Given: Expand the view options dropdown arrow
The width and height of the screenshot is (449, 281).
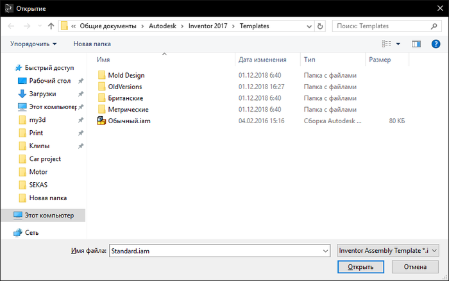Looking at the screenshot, I should [x=398, y=44].
